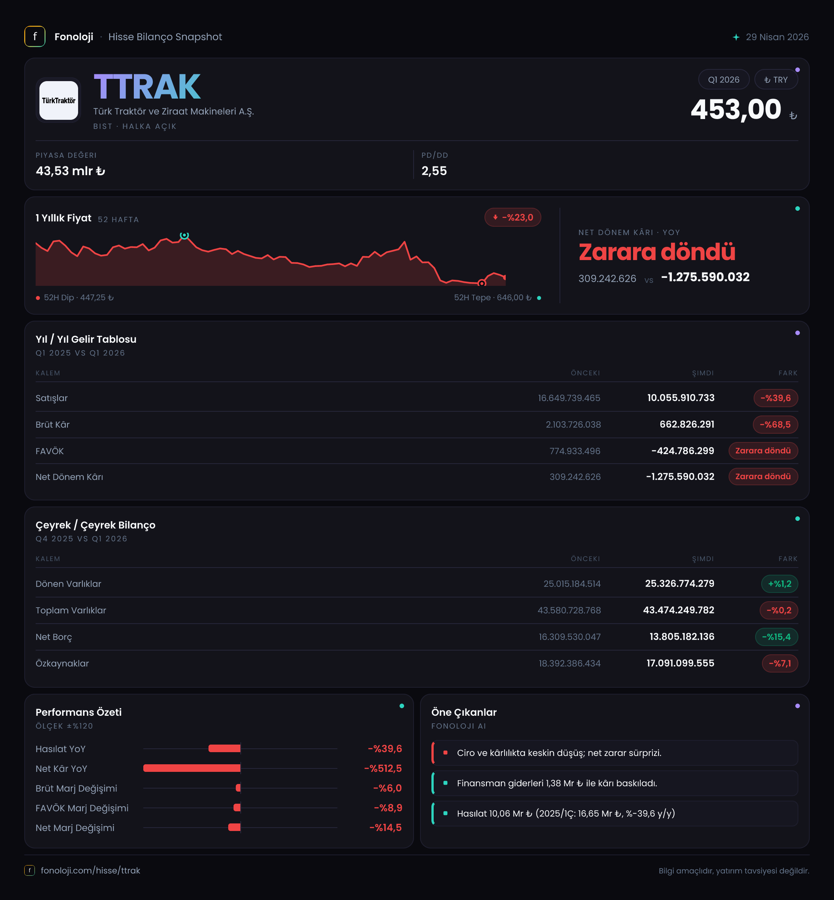The width and height of the screenshot is (834, 900).
Task: Click the -%512,5 Net Kâr YoY value
Action: pyautogui.click(x=383, y=768)
